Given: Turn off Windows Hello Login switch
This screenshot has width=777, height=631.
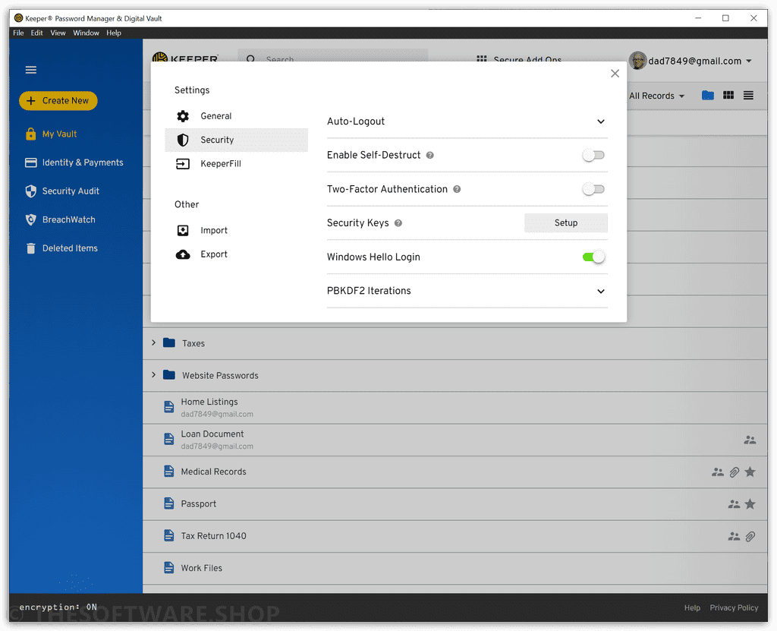Looking at the screenshot, I should 593,257.
